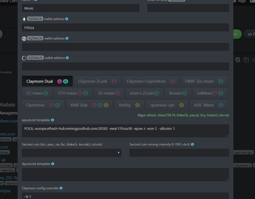Select the Claymore CryptoNote miner tab
Viewport: 255px width, 199px height.
[x=151, y=81]
